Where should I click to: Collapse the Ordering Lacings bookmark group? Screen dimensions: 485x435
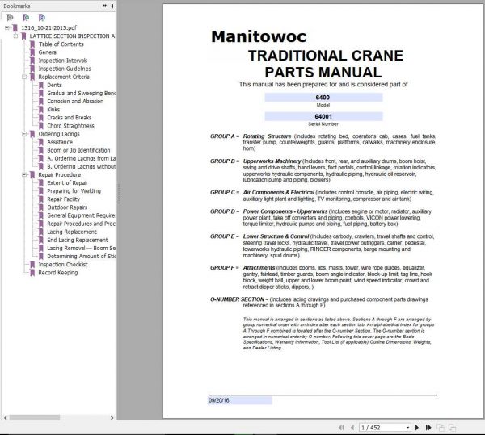[x=24, y=134]
